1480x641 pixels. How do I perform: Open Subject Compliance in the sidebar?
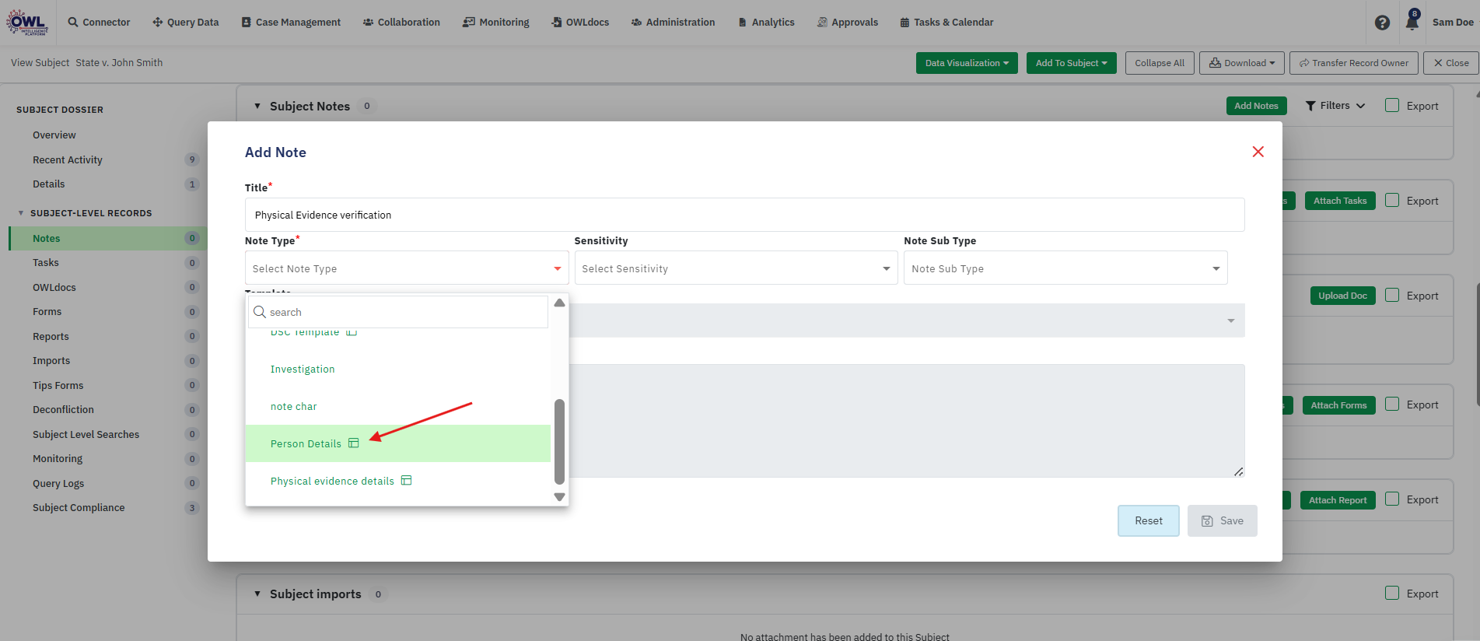(79, 507)
